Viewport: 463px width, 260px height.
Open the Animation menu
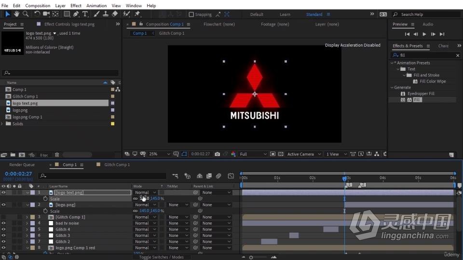tap(96, 6)
